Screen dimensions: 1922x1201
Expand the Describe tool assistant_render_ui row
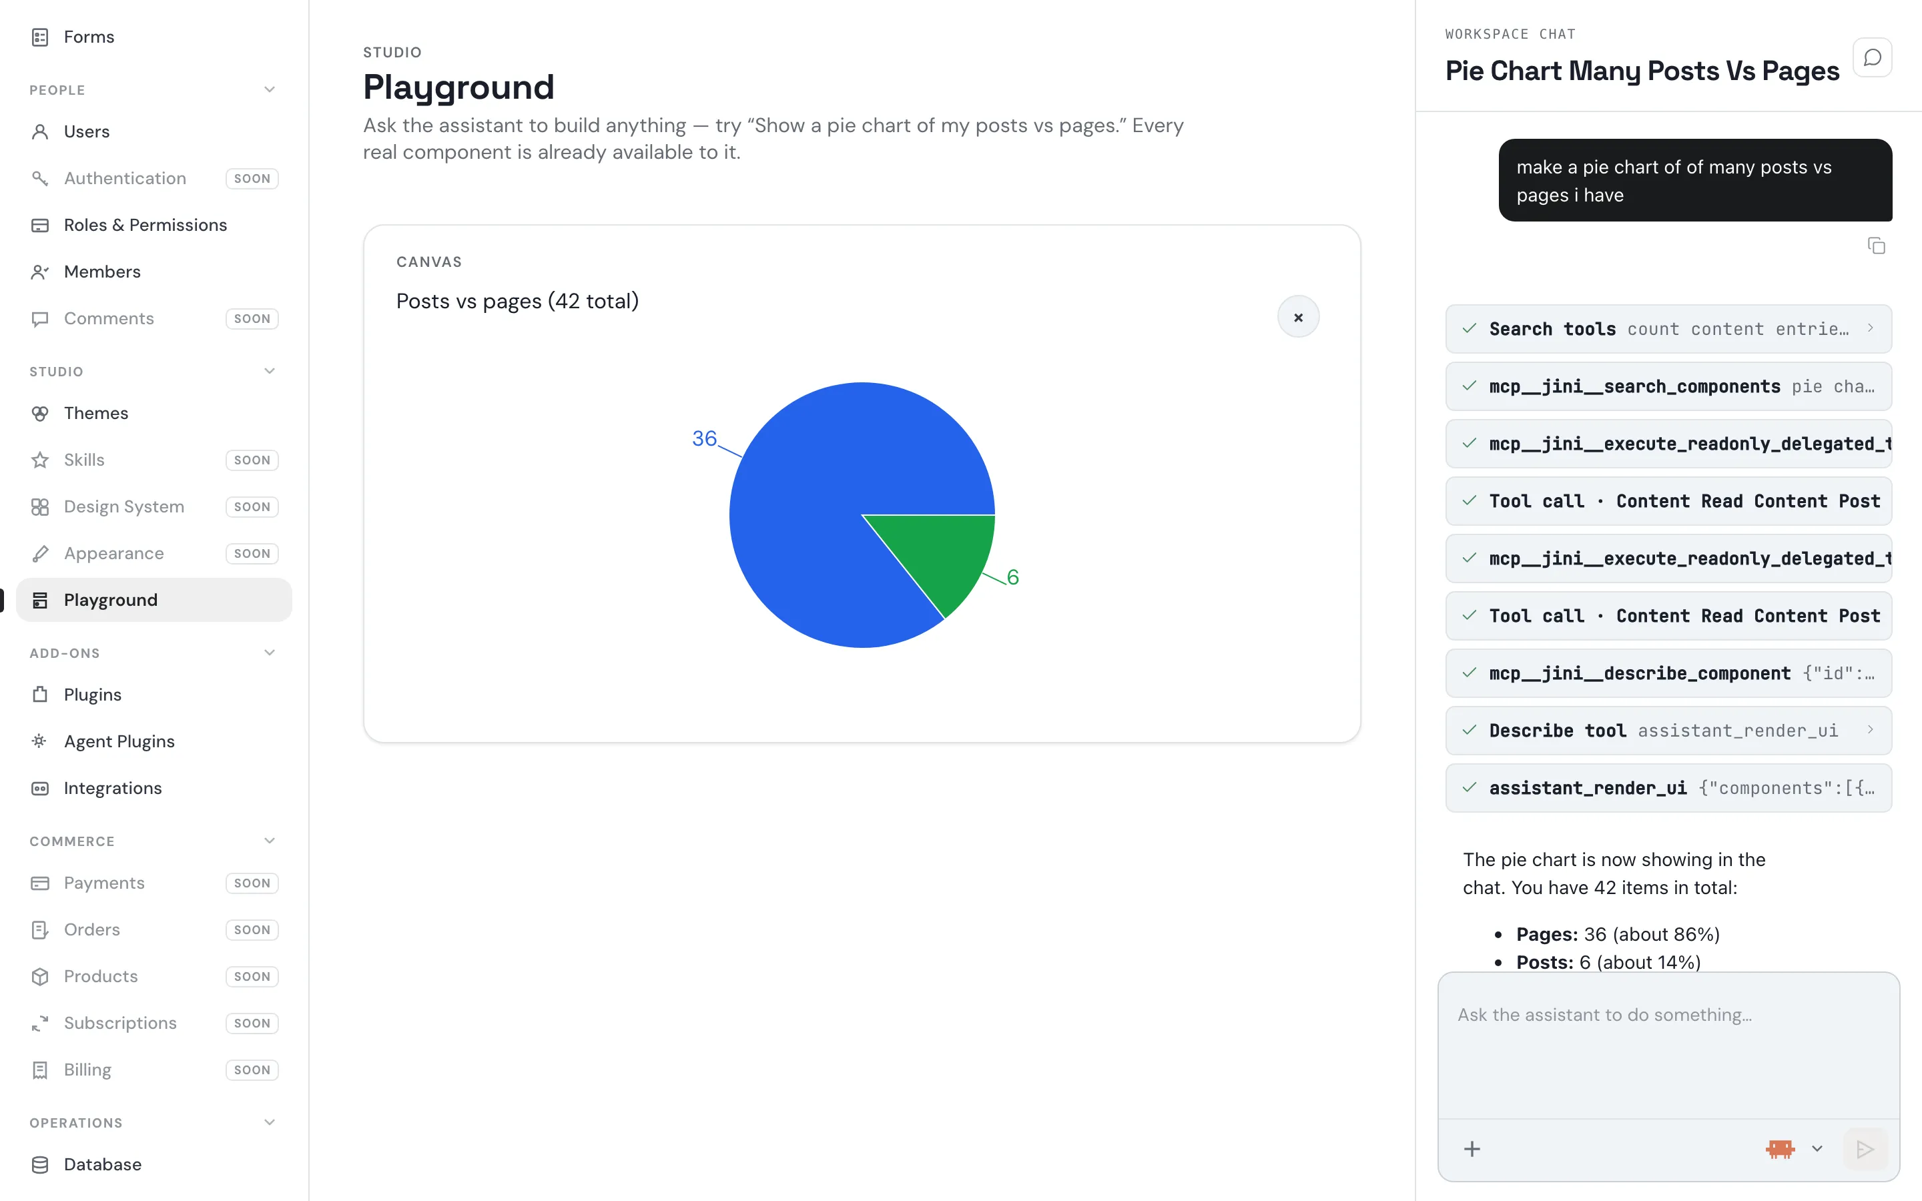coord(1668,731)
